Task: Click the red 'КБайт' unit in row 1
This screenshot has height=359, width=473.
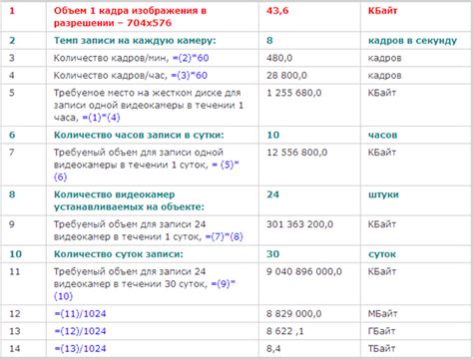Action: click(x=382, y=11)
